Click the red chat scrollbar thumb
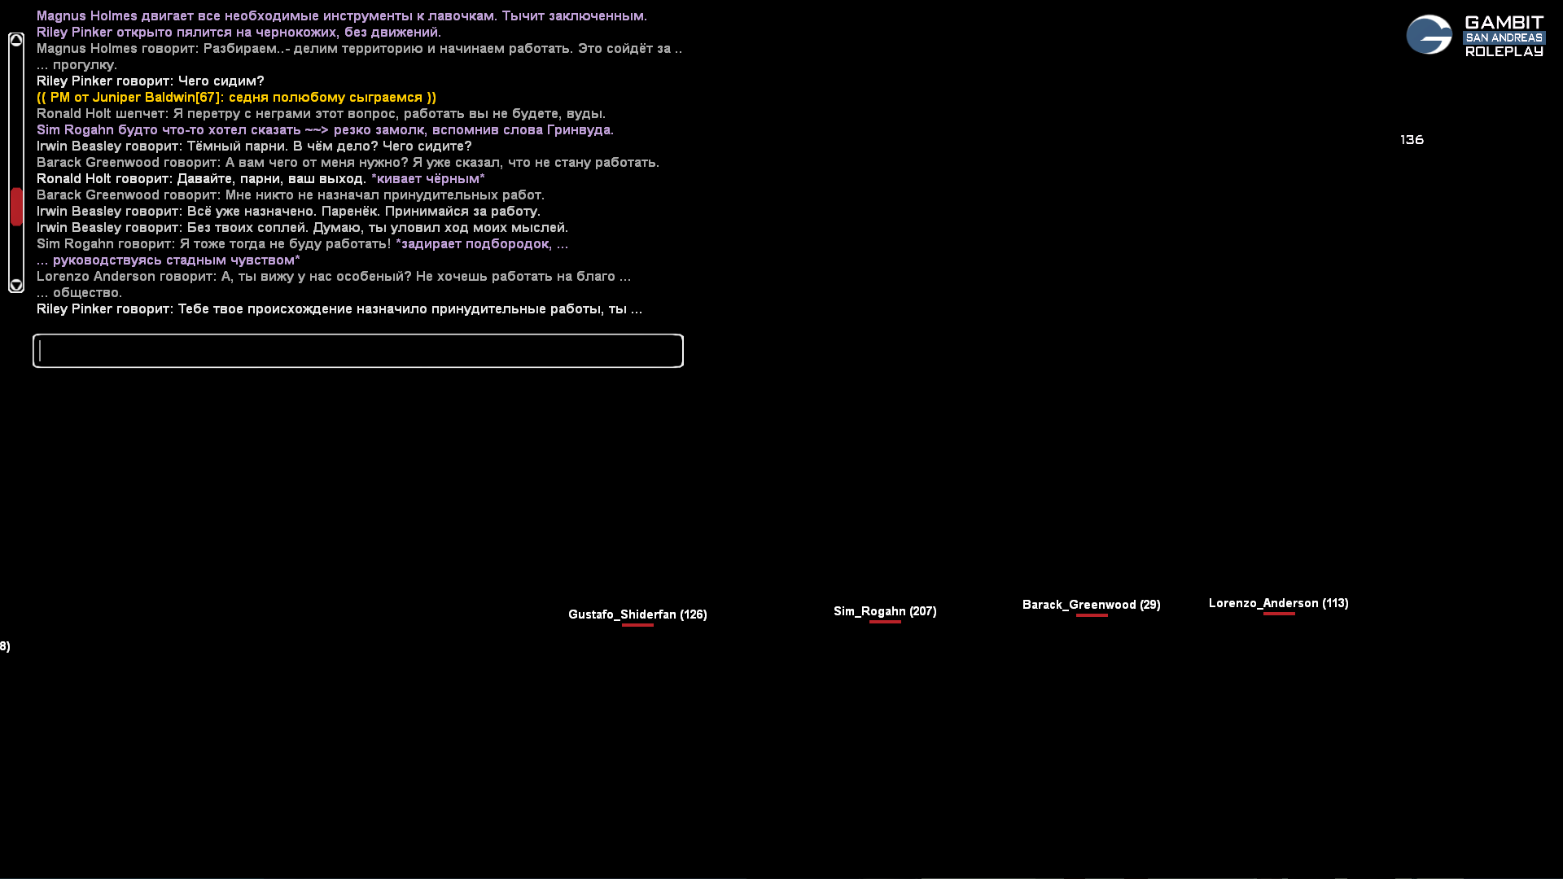This screenshot has width=1563, height=879. 16,207
